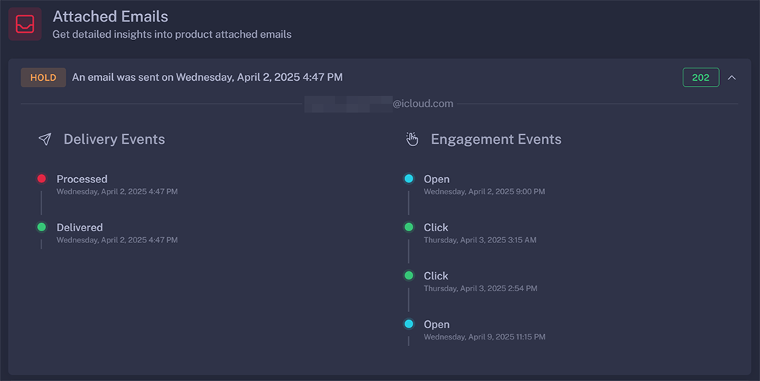Click the Processed event label

[x=82, y=179]
